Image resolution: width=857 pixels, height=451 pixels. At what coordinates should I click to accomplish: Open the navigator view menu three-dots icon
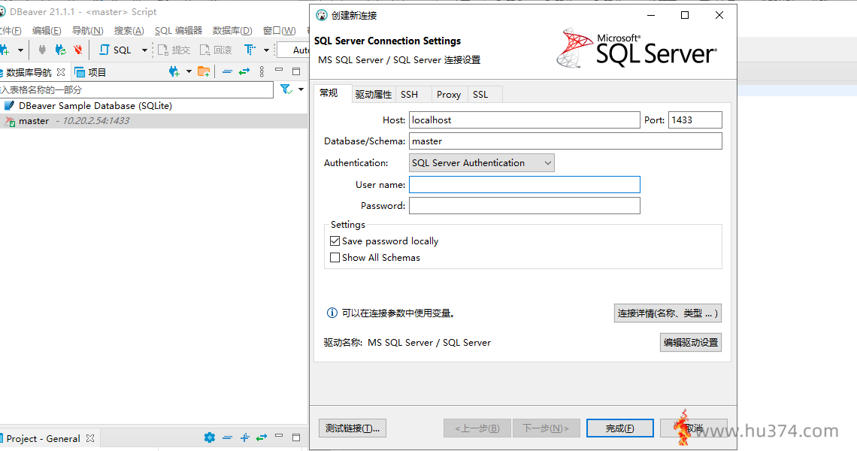[262, 71]
